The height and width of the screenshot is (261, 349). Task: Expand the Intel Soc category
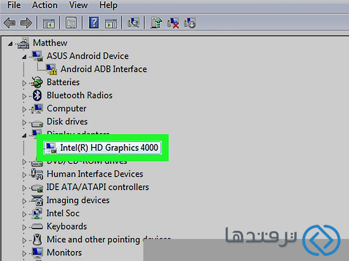click(x=24, y=215)
